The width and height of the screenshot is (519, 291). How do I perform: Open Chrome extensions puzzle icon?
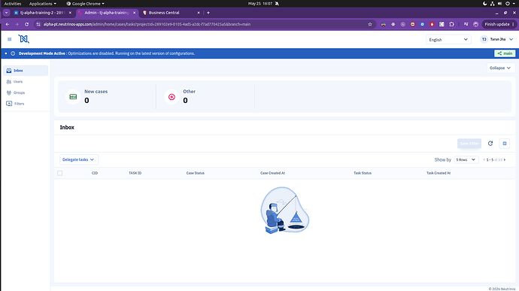point(452,24)
